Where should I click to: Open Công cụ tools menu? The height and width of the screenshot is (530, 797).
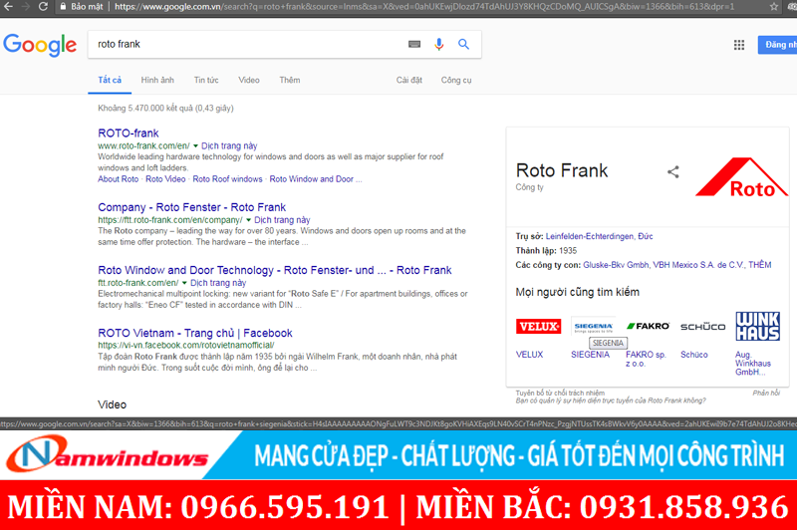point(456,80)
